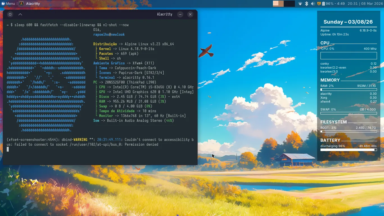Image resolution: width=384 pixels, height=216 pixels.
Task: Click the terminal cursor on the empty prompt line
Action: point(8,149)
